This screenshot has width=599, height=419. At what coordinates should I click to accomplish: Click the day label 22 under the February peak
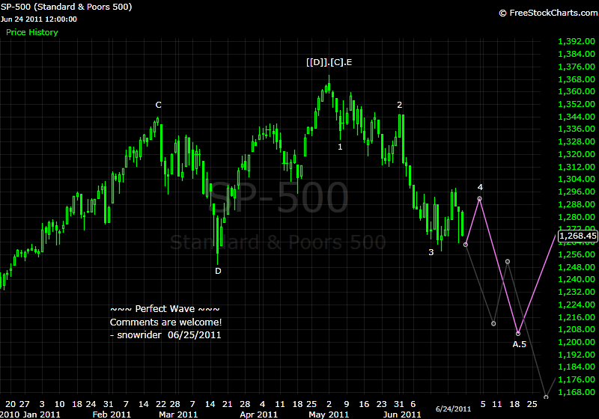pyautogui.click(x=161, y=404)
